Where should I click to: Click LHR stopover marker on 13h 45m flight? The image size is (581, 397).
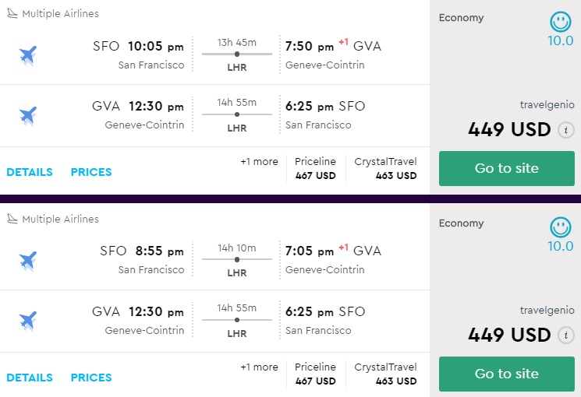(x=237, y=54)
